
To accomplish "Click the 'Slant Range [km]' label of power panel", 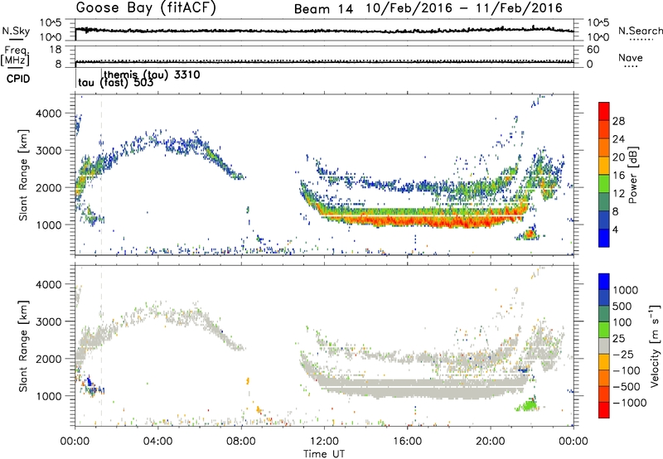I will [23, 175].
